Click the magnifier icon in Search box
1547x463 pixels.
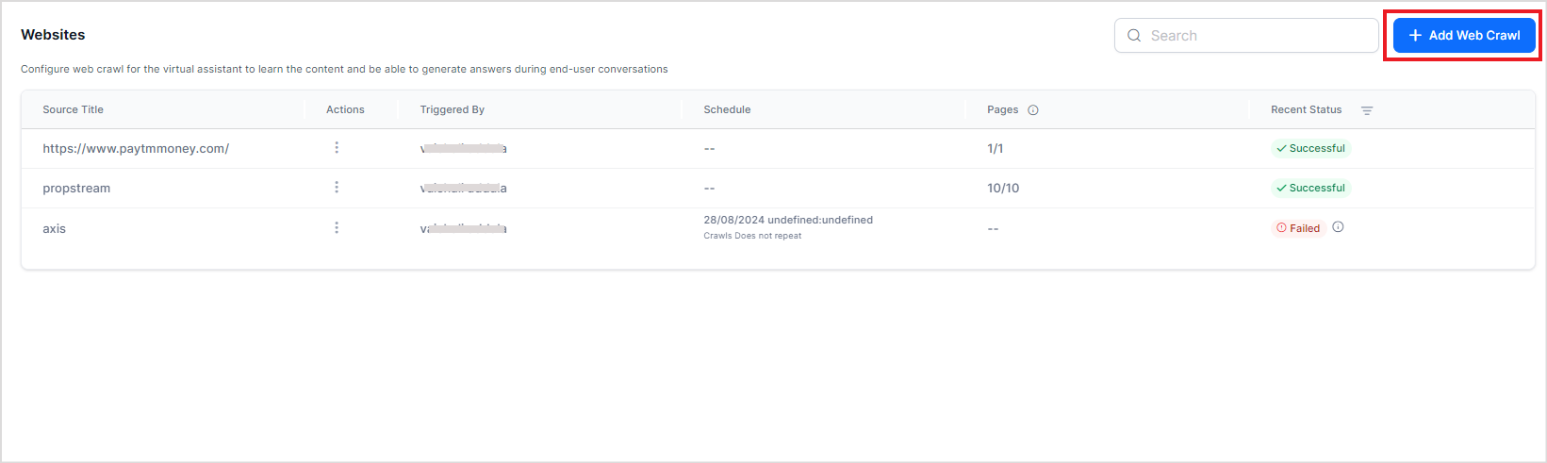point(1134,36)
